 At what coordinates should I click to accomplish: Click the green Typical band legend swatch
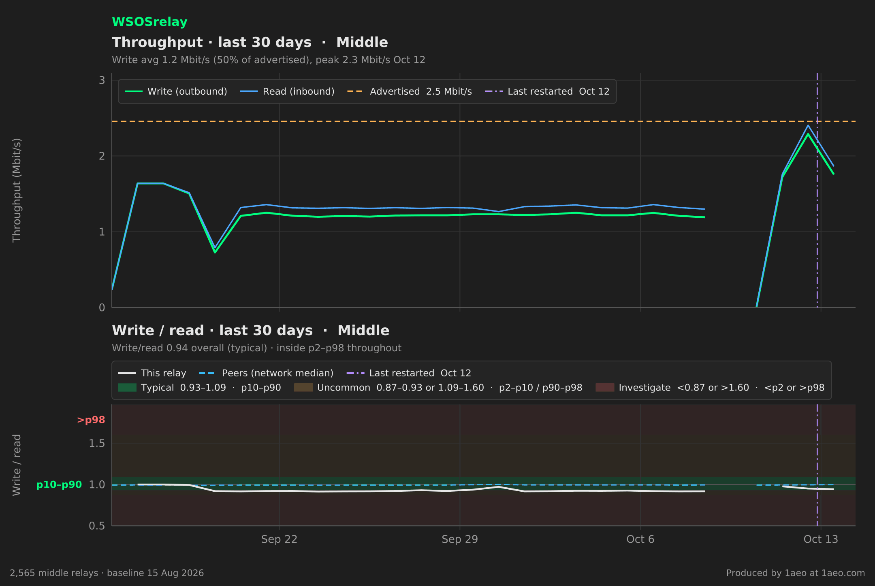point(127,388)
